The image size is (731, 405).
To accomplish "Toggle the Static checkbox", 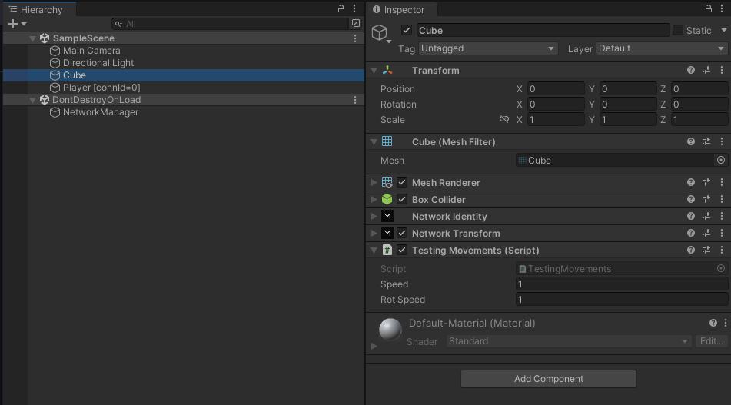I will [678, 30].
